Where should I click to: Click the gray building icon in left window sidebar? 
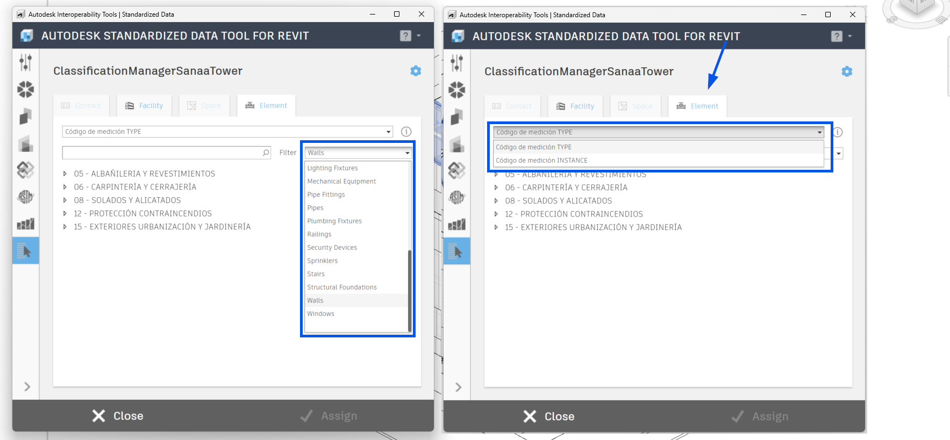[26, 143]
